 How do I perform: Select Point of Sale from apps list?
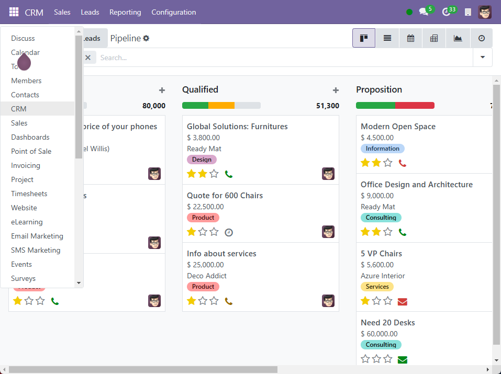pyautogui.click(x=31, y=151)
